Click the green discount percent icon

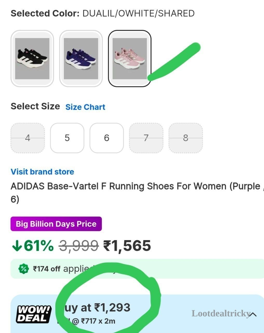pos(24,269)
